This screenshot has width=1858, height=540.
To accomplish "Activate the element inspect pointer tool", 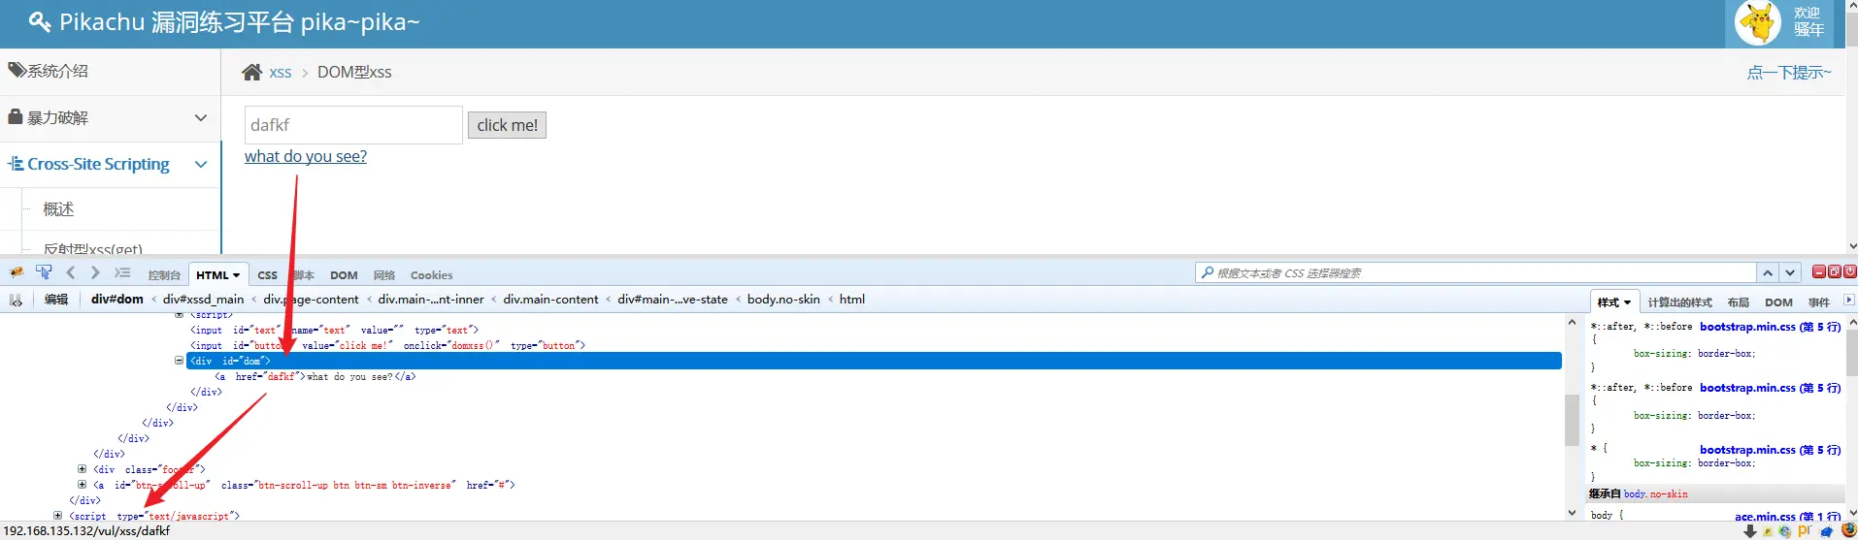I will point(45,273).
